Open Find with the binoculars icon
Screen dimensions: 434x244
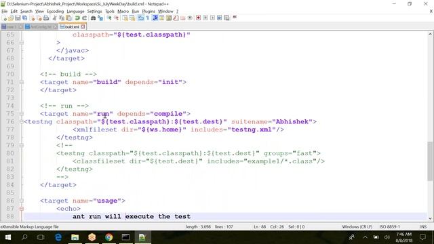(93, 18)
